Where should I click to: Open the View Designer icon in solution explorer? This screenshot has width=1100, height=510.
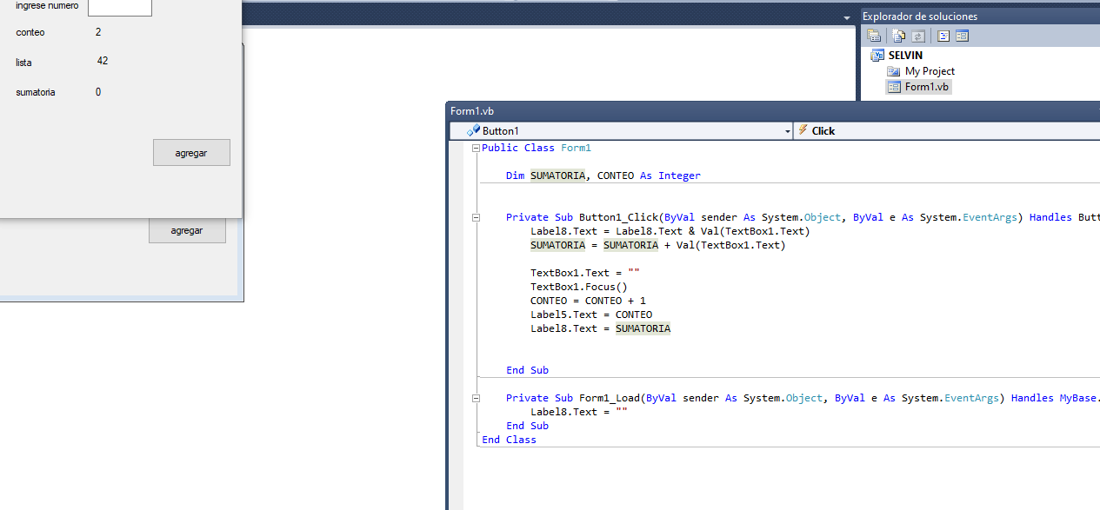(x=962, y=36)
